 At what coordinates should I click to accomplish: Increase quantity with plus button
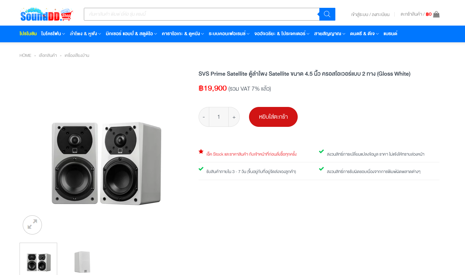tap(234, 117)
